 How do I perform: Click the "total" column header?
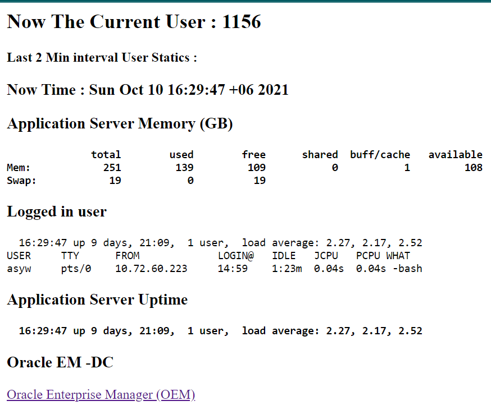[106, 154]
